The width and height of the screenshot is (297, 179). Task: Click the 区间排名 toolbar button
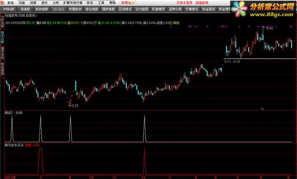tap(125, 9)
